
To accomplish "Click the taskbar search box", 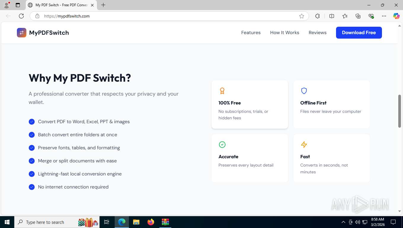I will pos(57,222).
